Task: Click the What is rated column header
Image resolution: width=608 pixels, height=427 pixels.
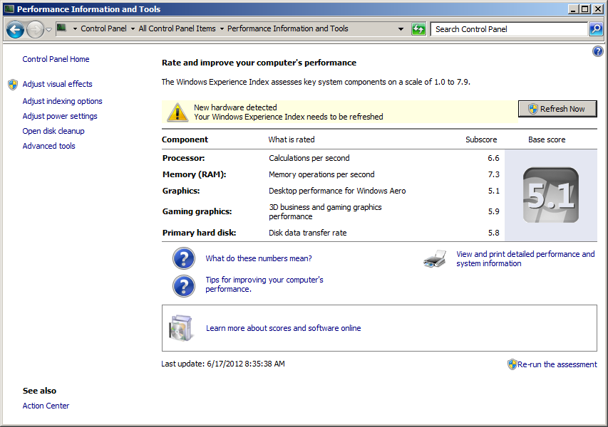Action: 292,139
